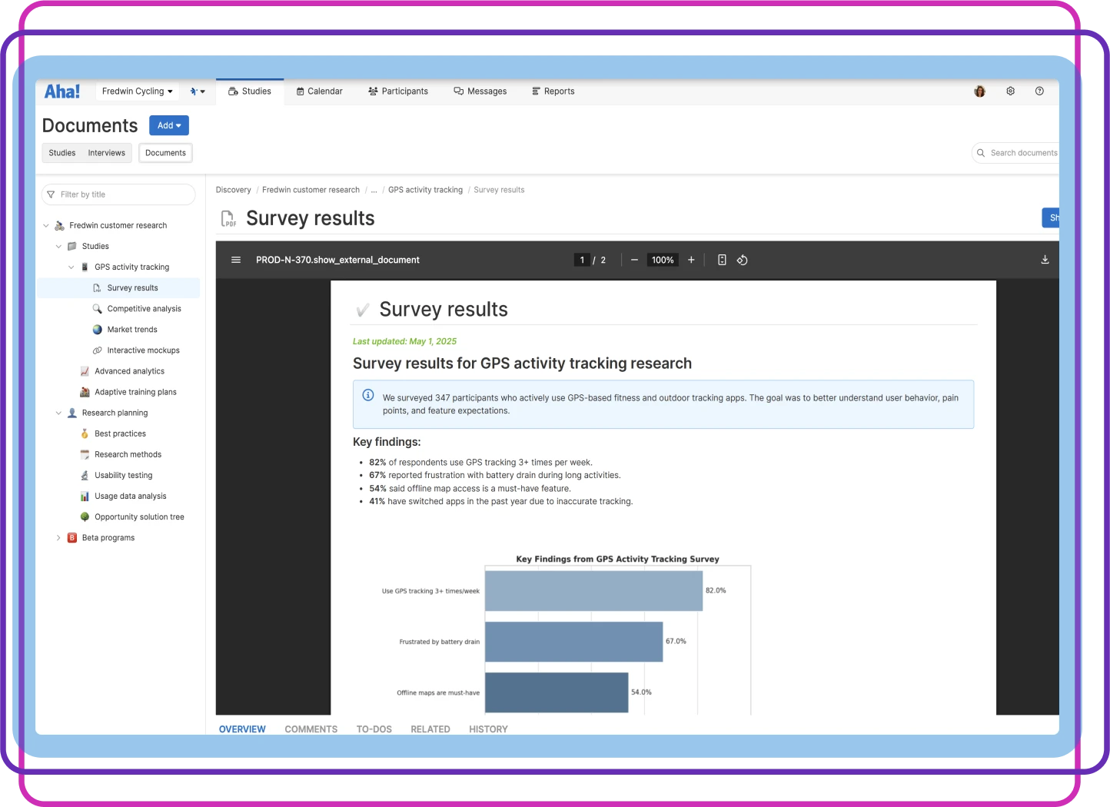This screenshot has height=807, width=1110.
Task: Click the checkmark icon beside PDF title
Action: click(x=363, y=310)
